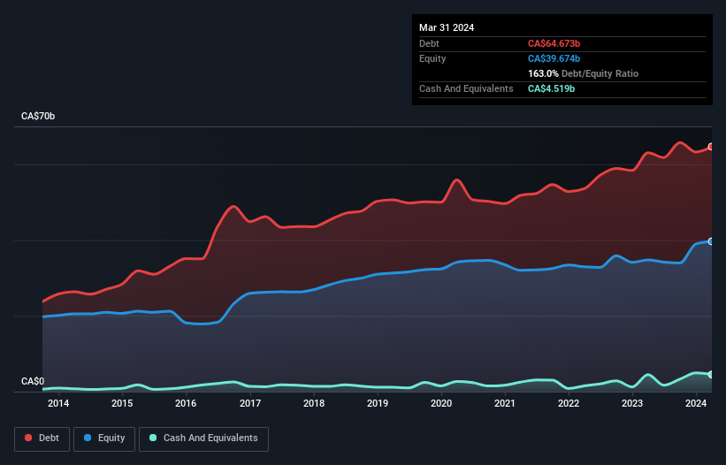This screenshot has width=726, height=465.
Task: Click the 2021 x-axis label
Action: [x=505, y=403]
